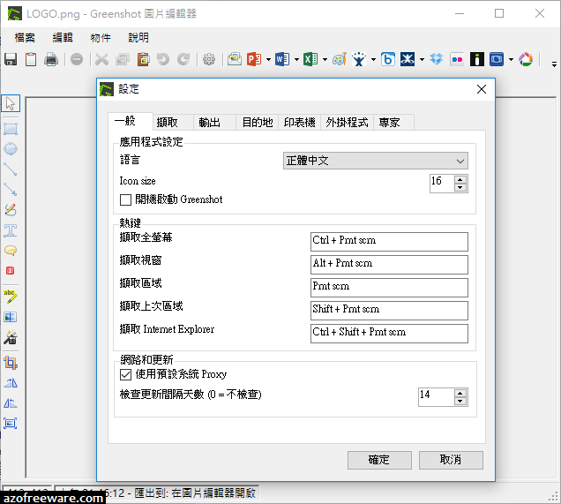This screenshot has width=561, height=504.
Task: Undo the last action
Action: (163, 59)
